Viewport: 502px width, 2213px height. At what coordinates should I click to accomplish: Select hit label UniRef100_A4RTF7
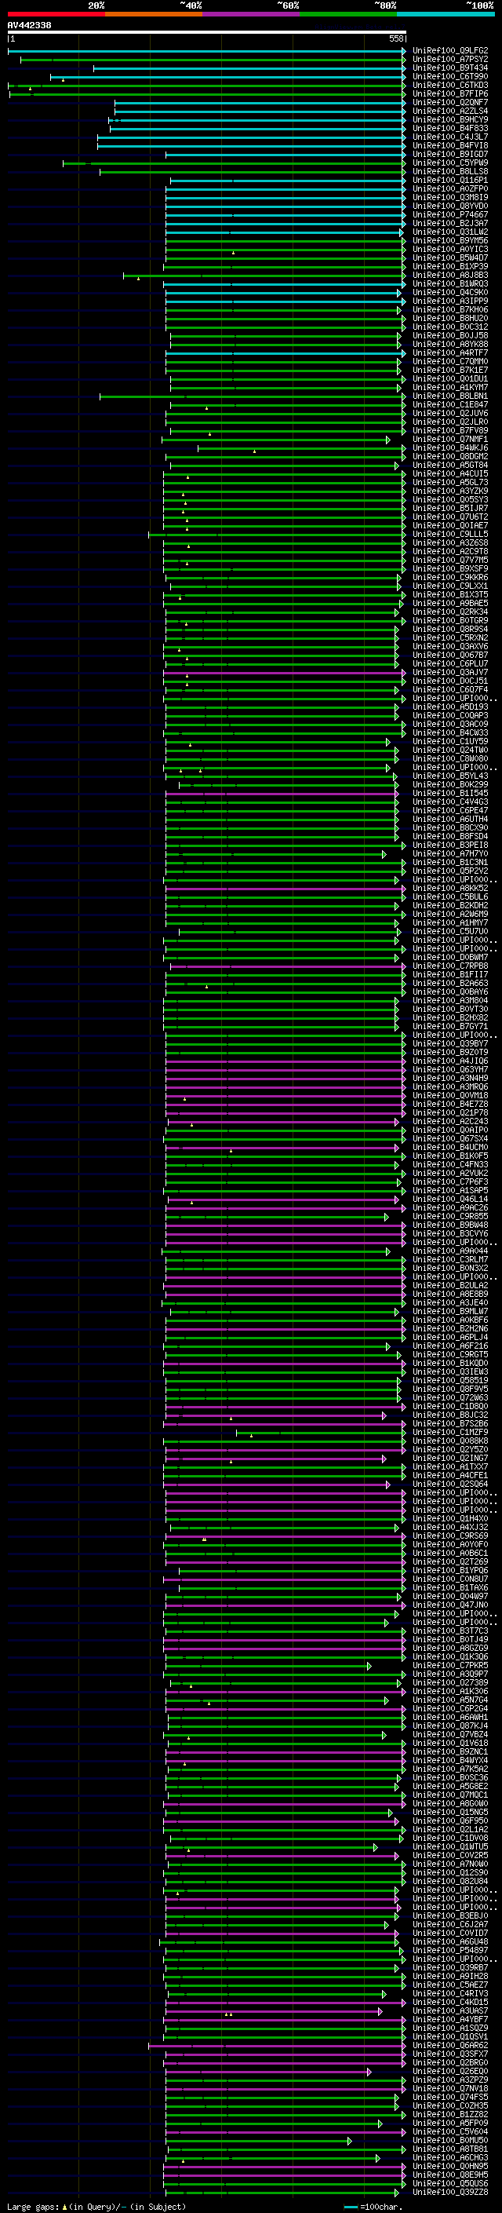(450, 353)
